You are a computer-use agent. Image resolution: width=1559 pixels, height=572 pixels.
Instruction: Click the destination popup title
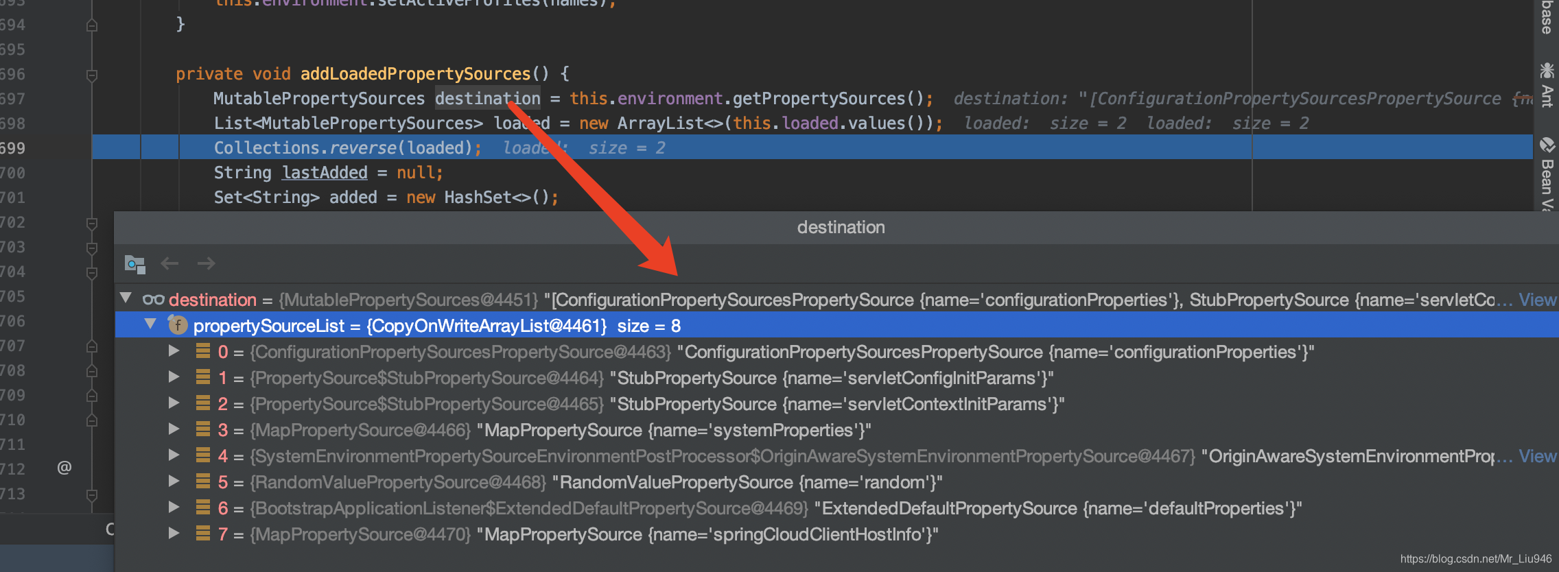click(841, 227)
